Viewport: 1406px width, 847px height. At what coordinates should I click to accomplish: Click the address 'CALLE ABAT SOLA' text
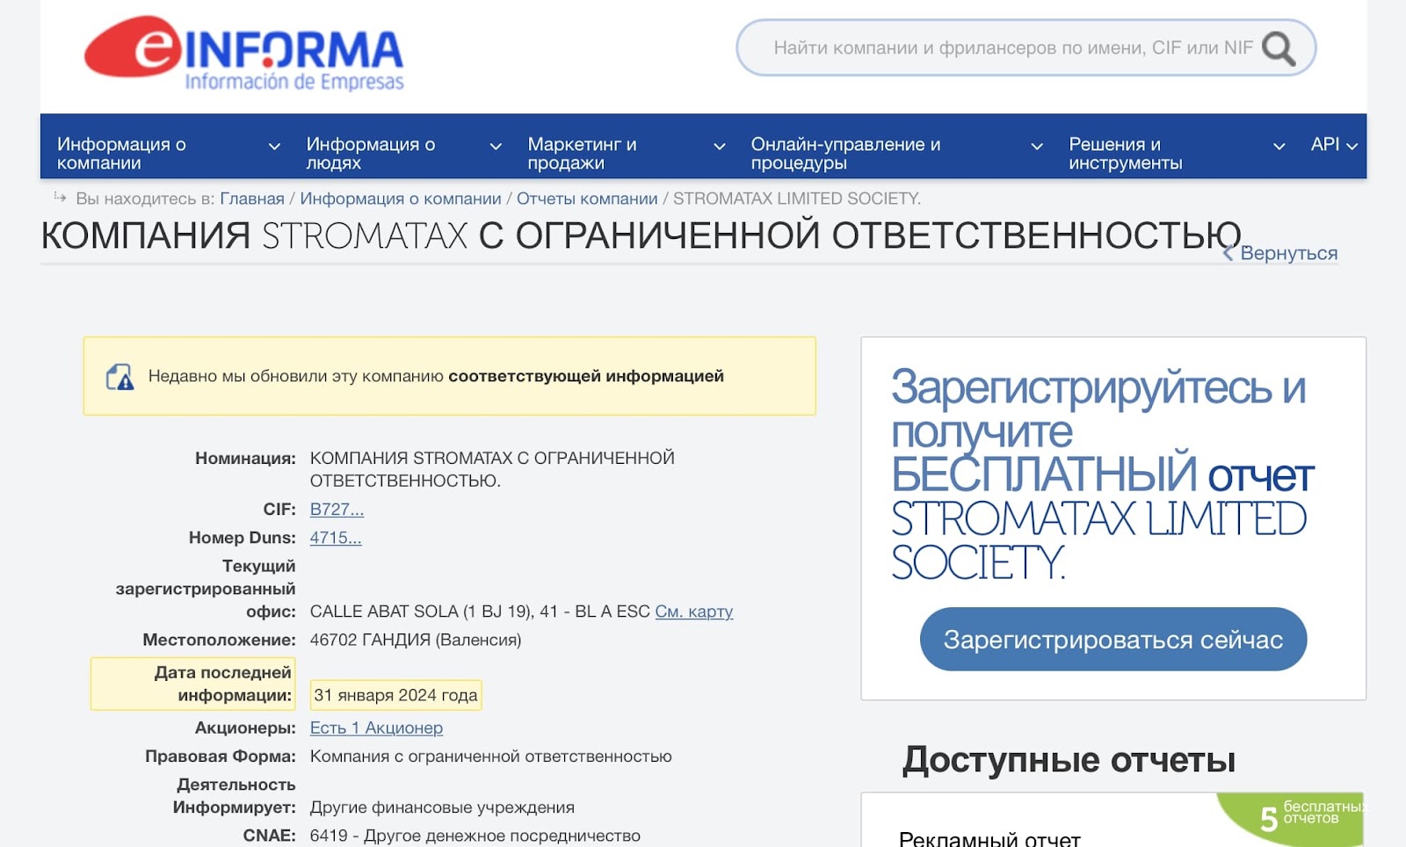tap(480, 612)
